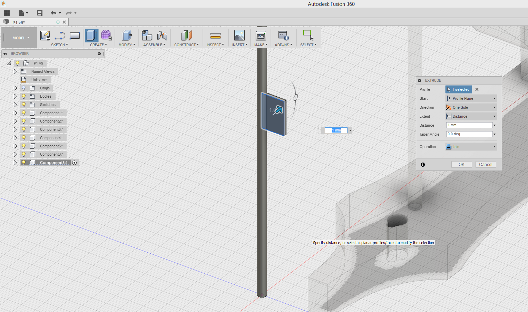Open the MODEL workspace dropdown
528x312 pixels.
click(20, 38)
